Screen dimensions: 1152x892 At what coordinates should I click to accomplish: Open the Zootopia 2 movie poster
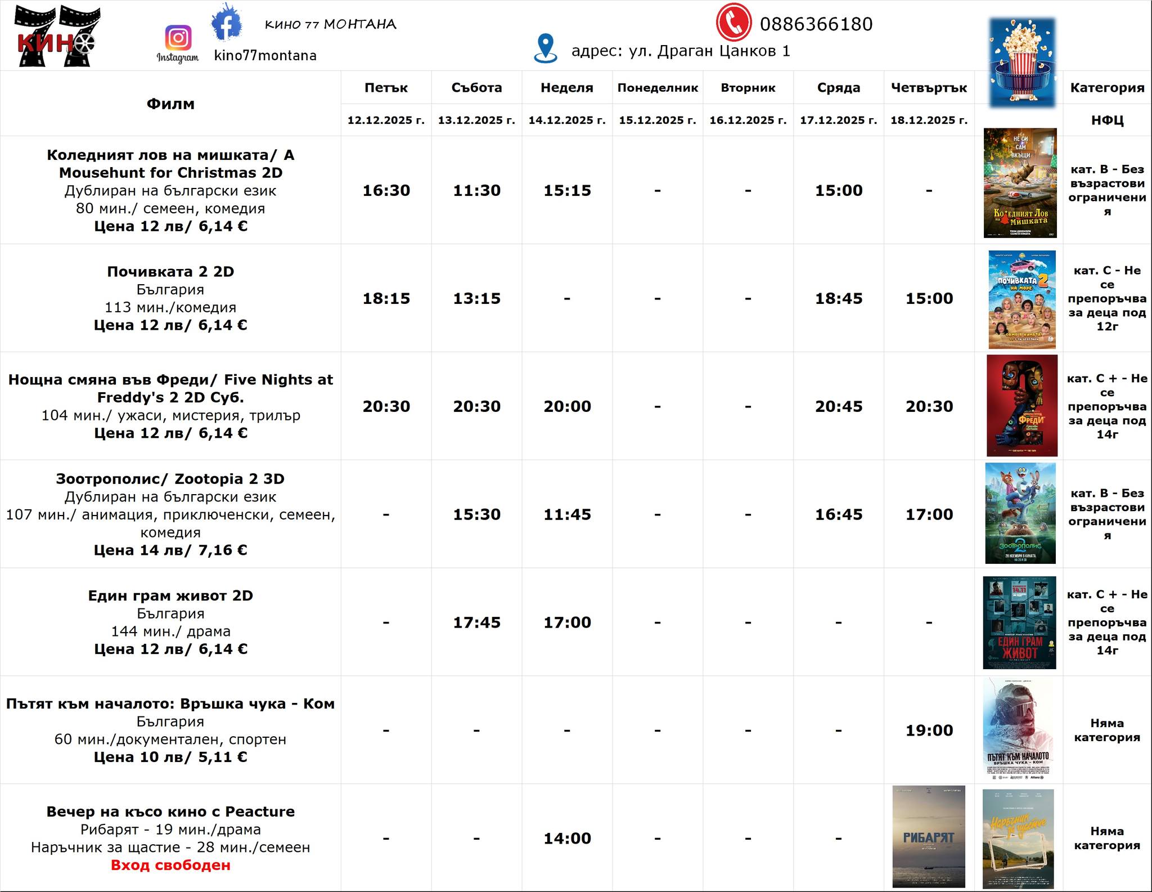coord(1020,513)
